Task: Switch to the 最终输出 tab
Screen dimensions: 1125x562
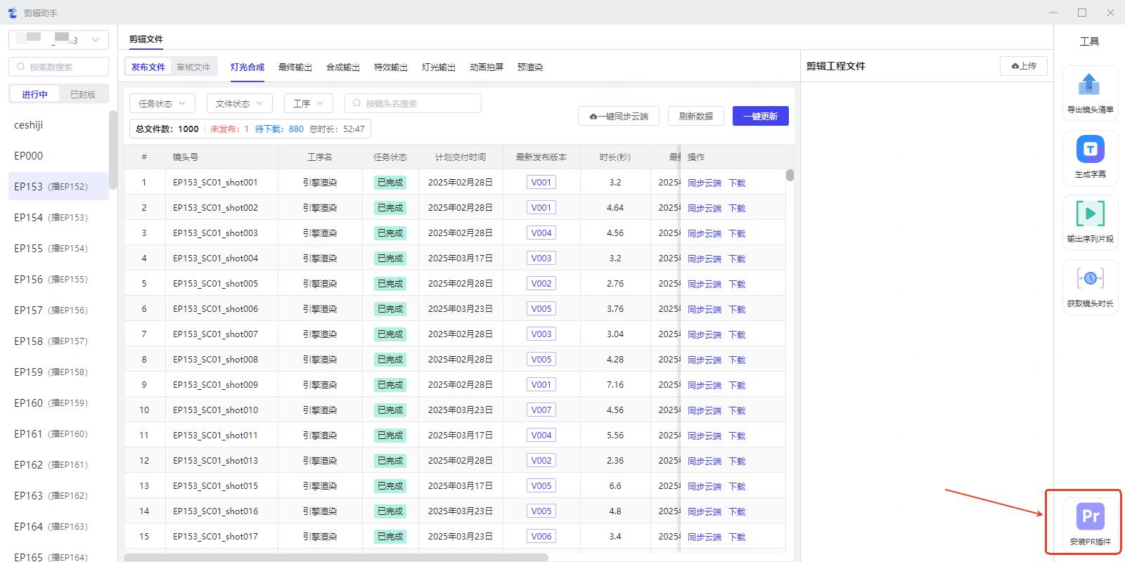Action: click(295, 67)
